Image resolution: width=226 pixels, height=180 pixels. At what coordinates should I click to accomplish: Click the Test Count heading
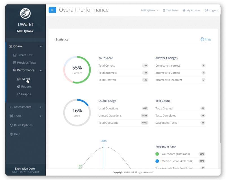[163, 101]
